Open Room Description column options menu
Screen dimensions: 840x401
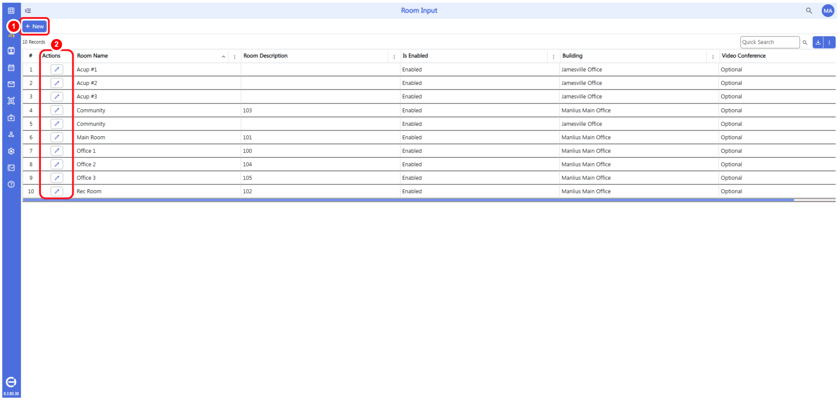coord(394,57)
